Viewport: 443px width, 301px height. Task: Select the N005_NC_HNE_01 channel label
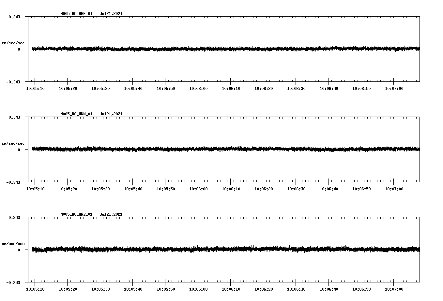point(76,14)
